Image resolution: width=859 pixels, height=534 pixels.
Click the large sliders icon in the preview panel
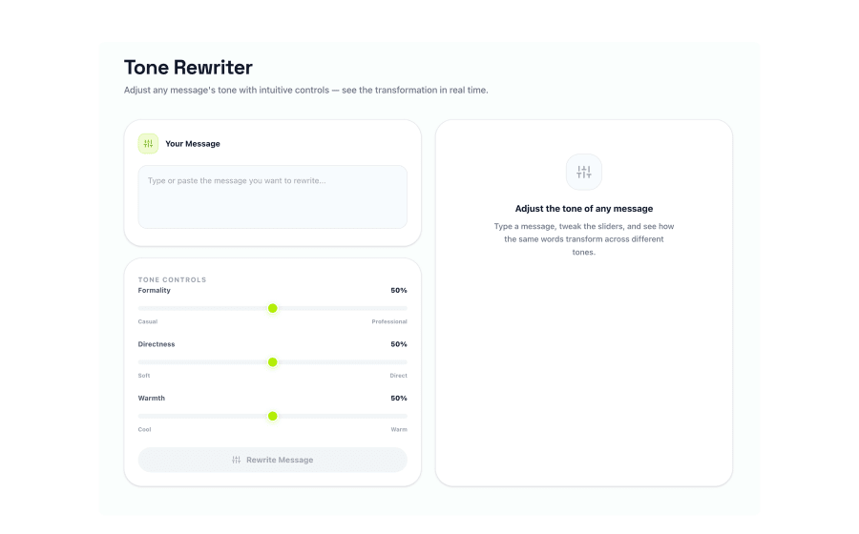tap(583, 172)
